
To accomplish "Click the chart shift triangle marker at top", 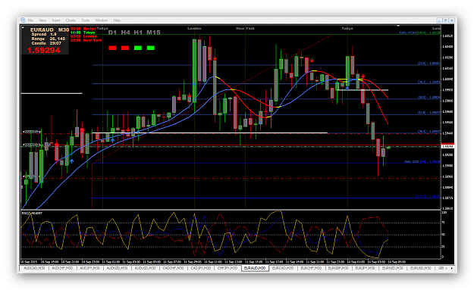I will click(398, 26).
